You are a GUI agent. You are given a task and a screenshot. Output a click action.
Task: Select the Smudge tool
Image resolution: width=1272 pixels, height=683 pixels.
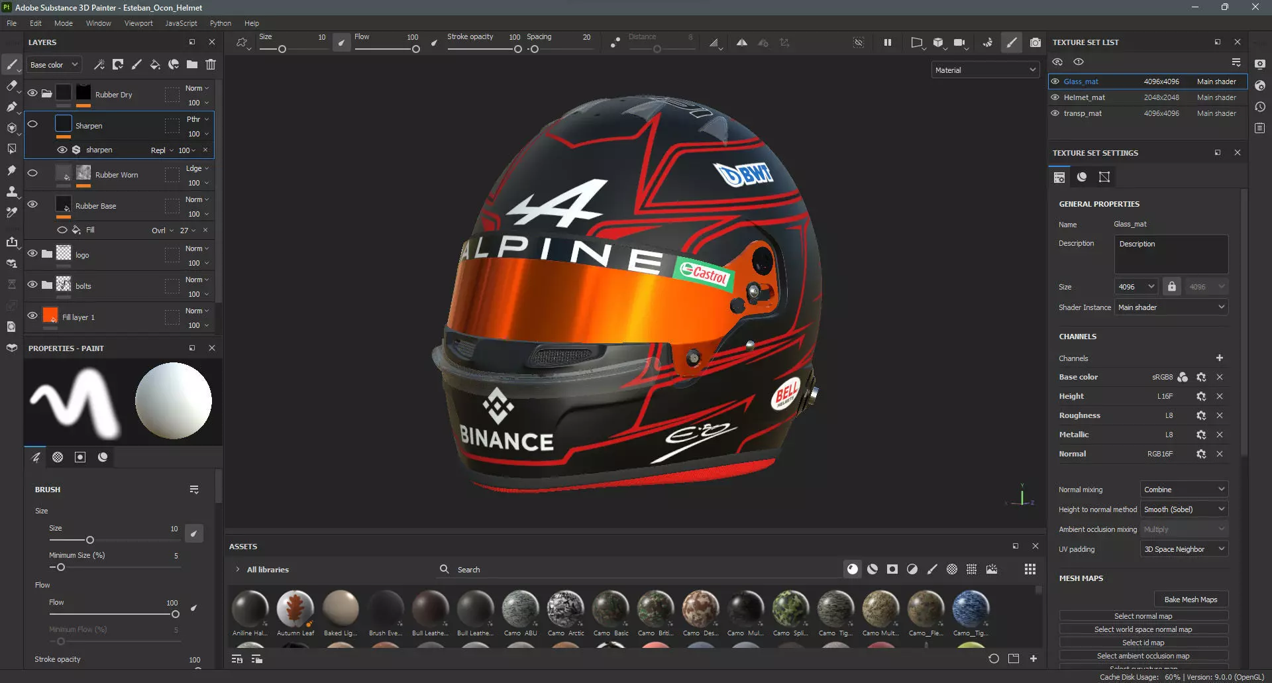coord(11,170)
